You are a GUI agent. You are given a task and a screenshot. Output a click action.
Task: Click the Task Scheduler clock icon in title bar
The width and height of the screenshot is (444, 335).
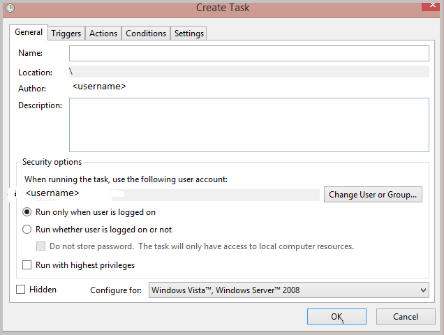(10, 8)
